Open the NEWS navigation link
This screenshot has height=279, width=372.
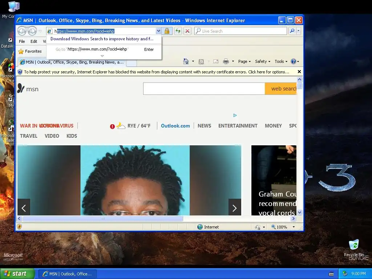pyautogui.click(x=204, y=126)
